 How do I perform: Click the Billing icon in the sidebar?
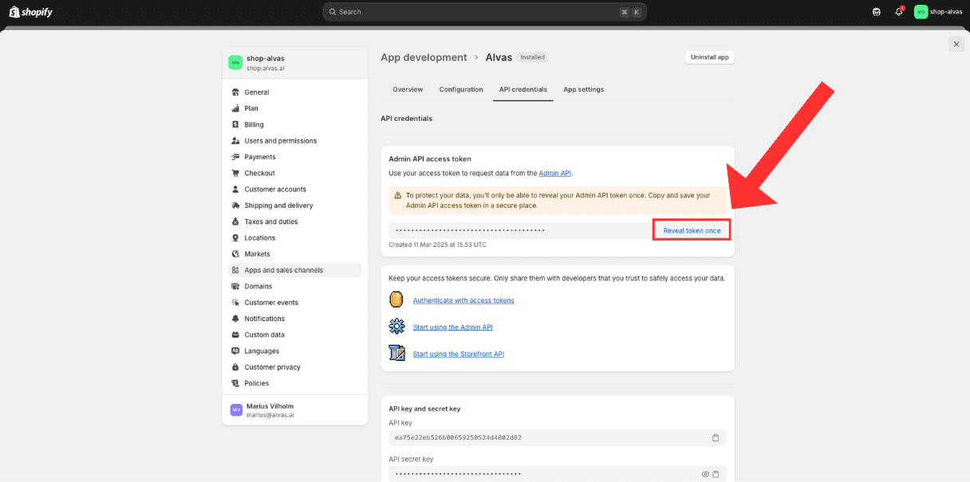point(235,124)
